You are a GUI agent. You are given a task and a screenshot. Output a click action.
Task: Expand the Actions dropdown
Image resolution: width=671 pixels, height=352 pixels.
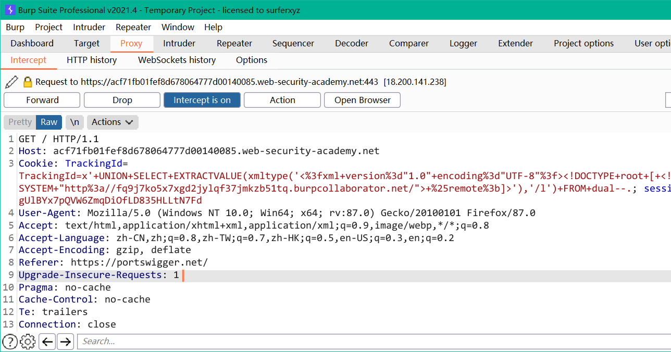pyautogui.click(x=113, y=122)
